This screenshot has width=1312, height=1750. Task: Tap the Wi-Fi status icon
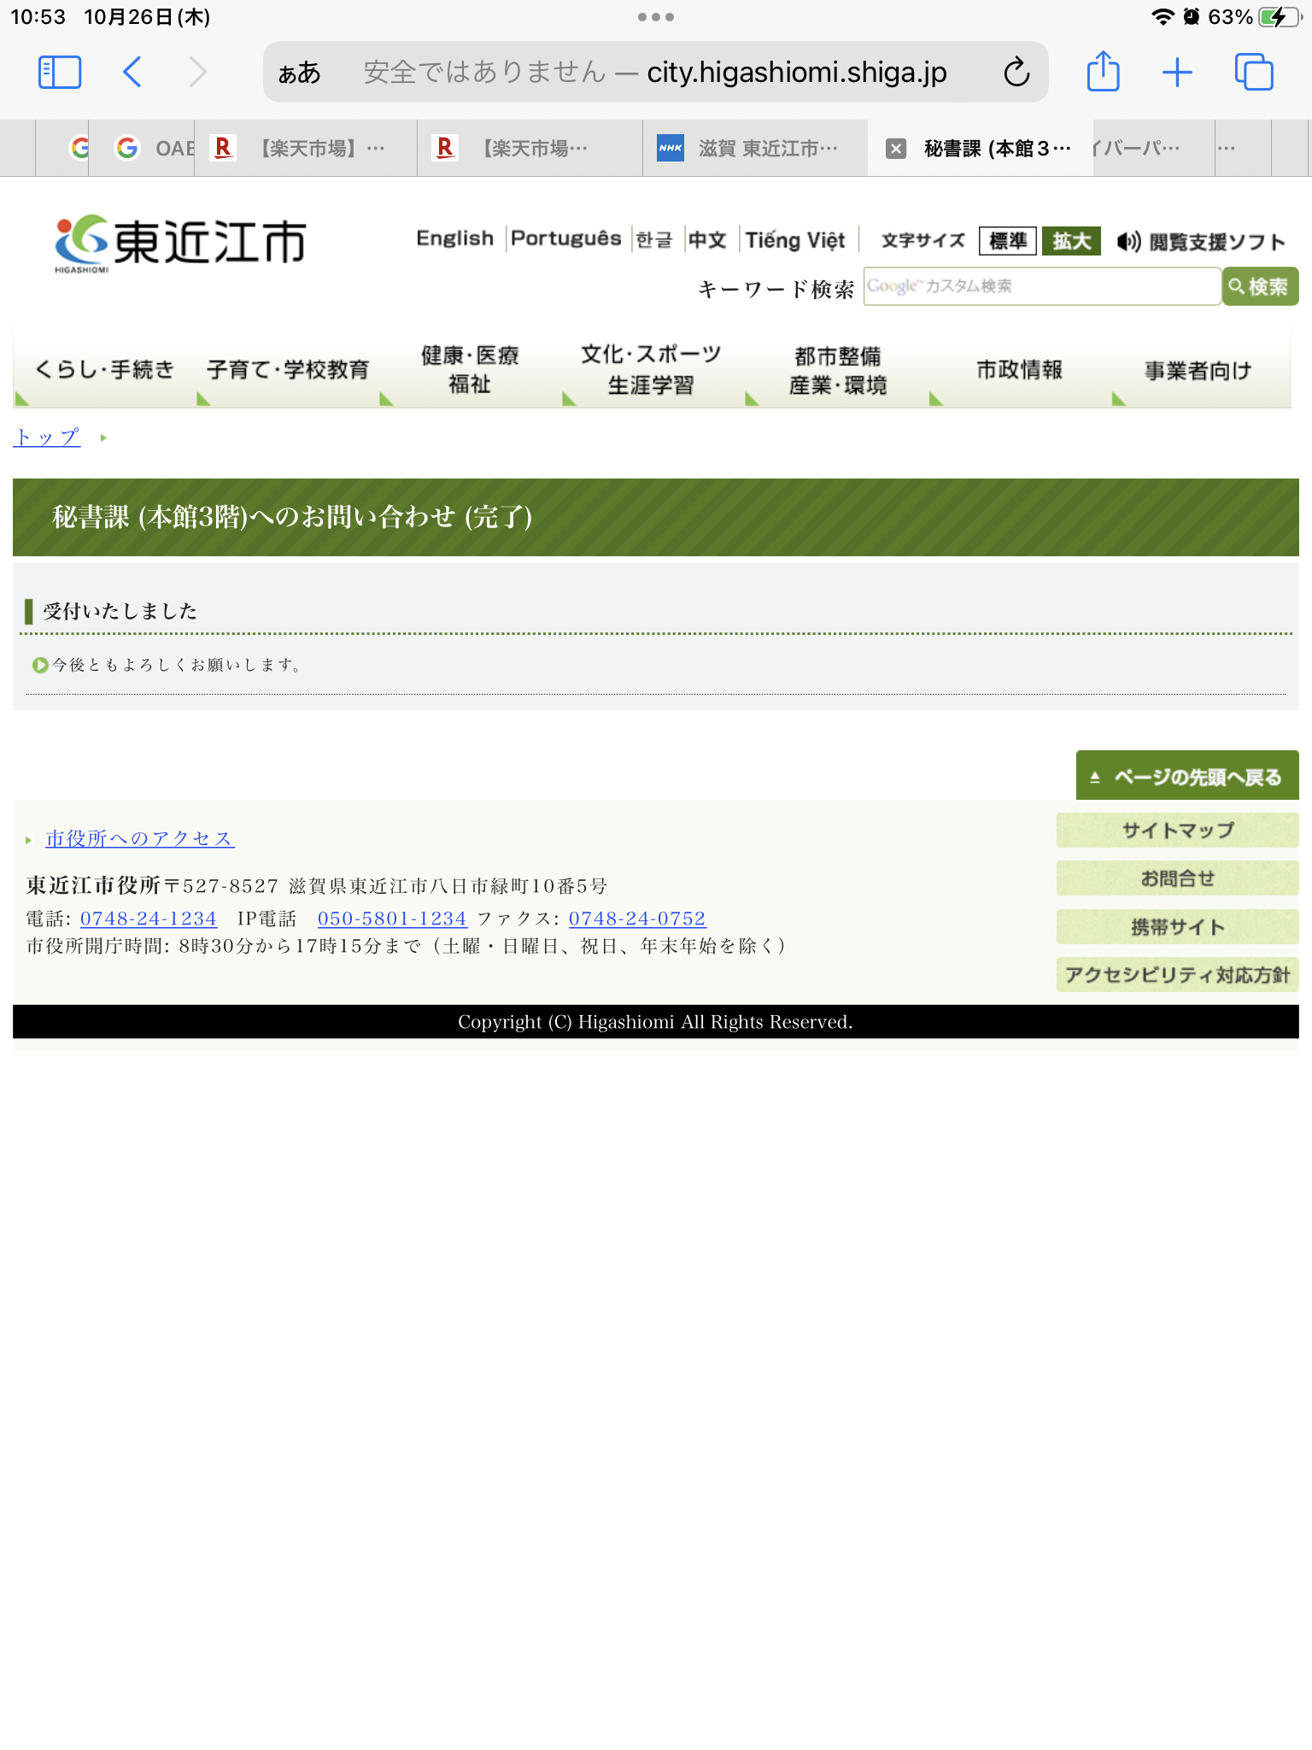pos(1162,17)
